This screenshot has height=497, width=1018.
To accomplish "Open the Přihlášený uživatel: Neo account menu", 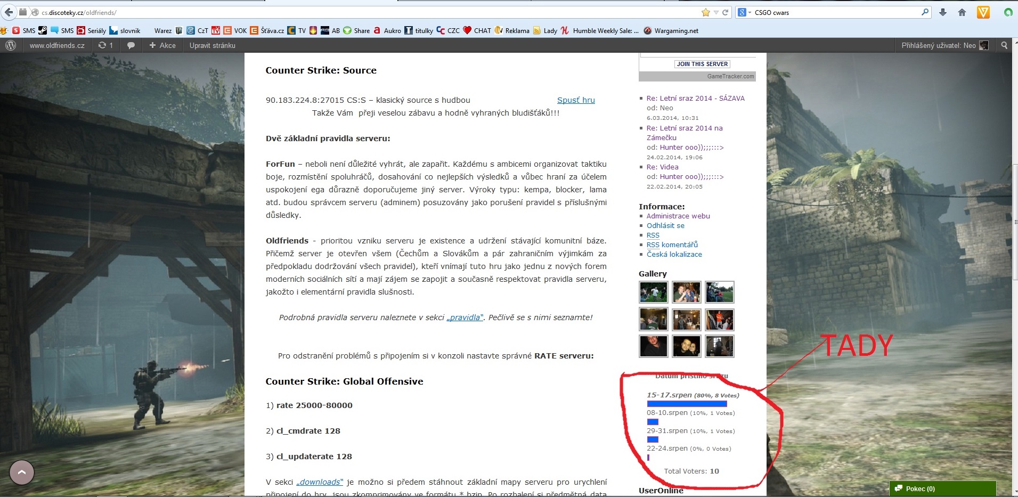I will pos(944,45).
